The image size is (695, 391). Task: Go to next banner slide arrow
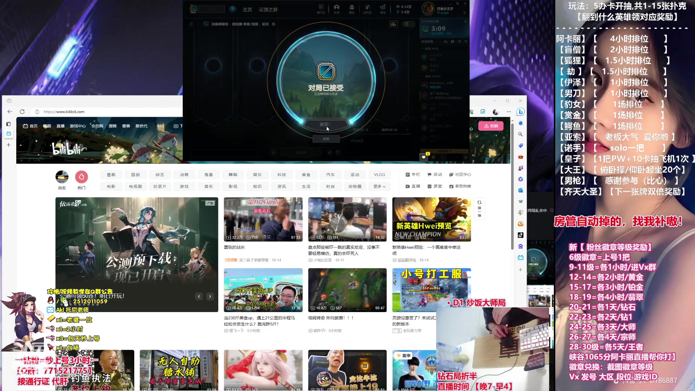210,297
